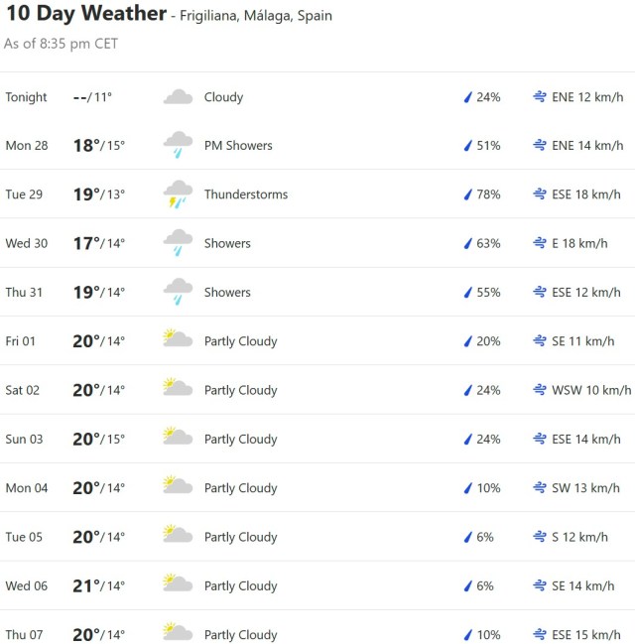Click the wind icon beside SW 13 km/h

[x=540, y=488]
